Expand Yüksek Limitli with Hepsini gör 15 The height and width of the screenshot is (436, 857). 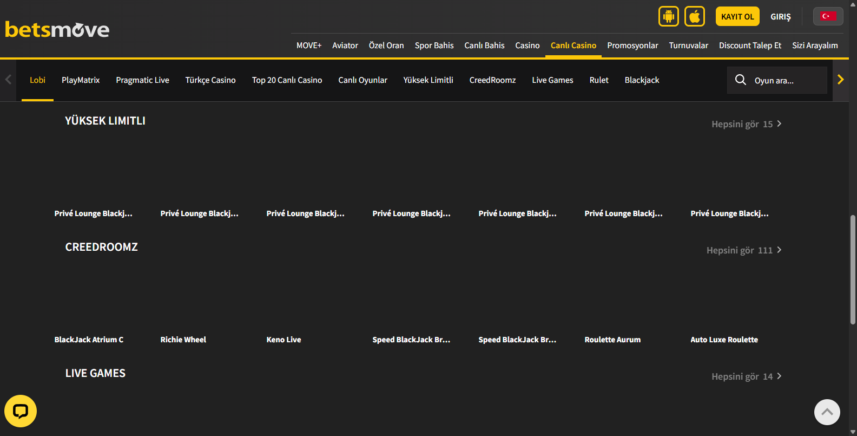[x=746, y=124]
